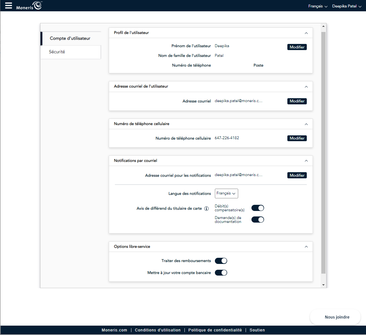The image size is (366, 335).
Task: Collapse the Adresse courriel de l'utilisateur section
Action: [306, 87]
